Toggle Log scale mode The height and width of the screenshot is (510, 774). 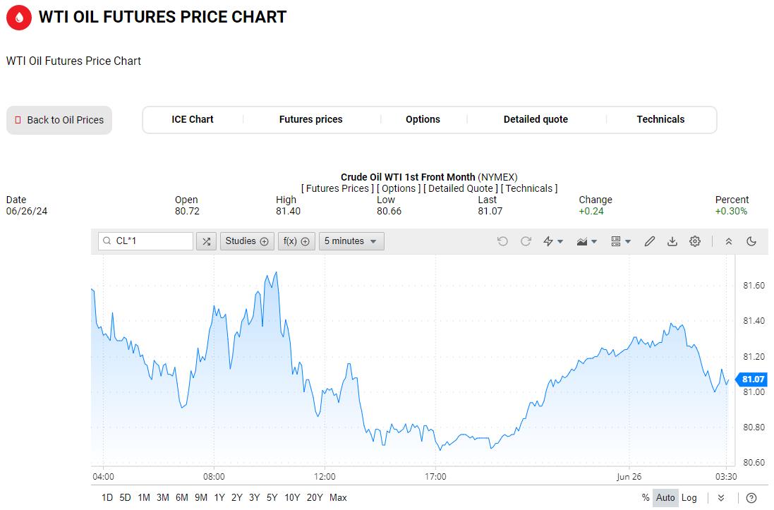[x=689, y=498]
